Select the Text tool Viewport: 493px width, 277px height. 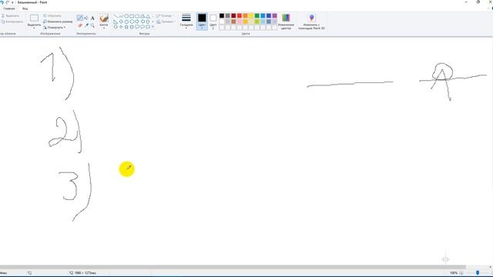92,18
